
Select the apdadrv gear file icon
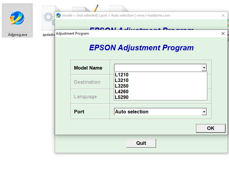click(x=48, y=18)
